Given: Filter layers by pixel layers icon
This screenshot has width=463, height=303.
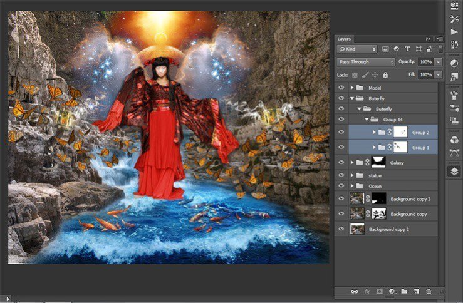Looking at the screenshot, I should click(x=385, y=49).
